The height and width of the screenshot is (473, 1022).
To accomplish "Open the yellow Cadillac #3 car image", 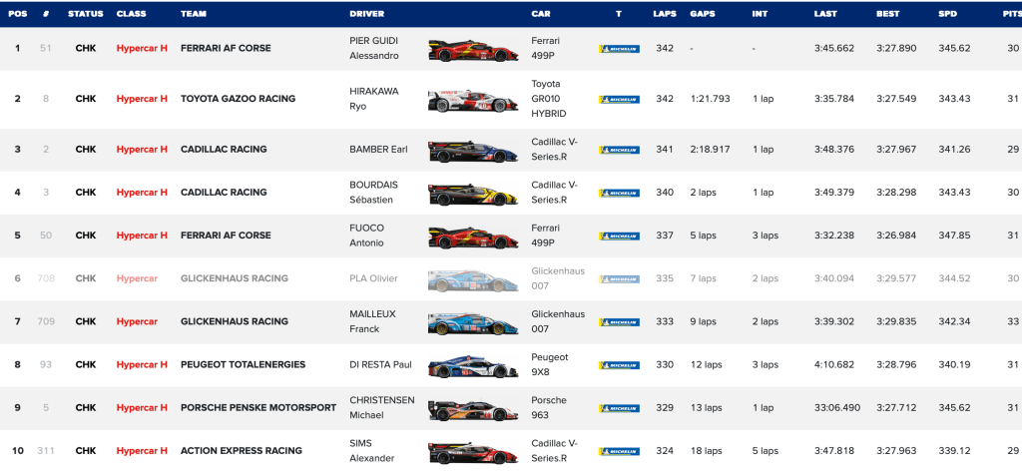I will (x=473, y=194).
